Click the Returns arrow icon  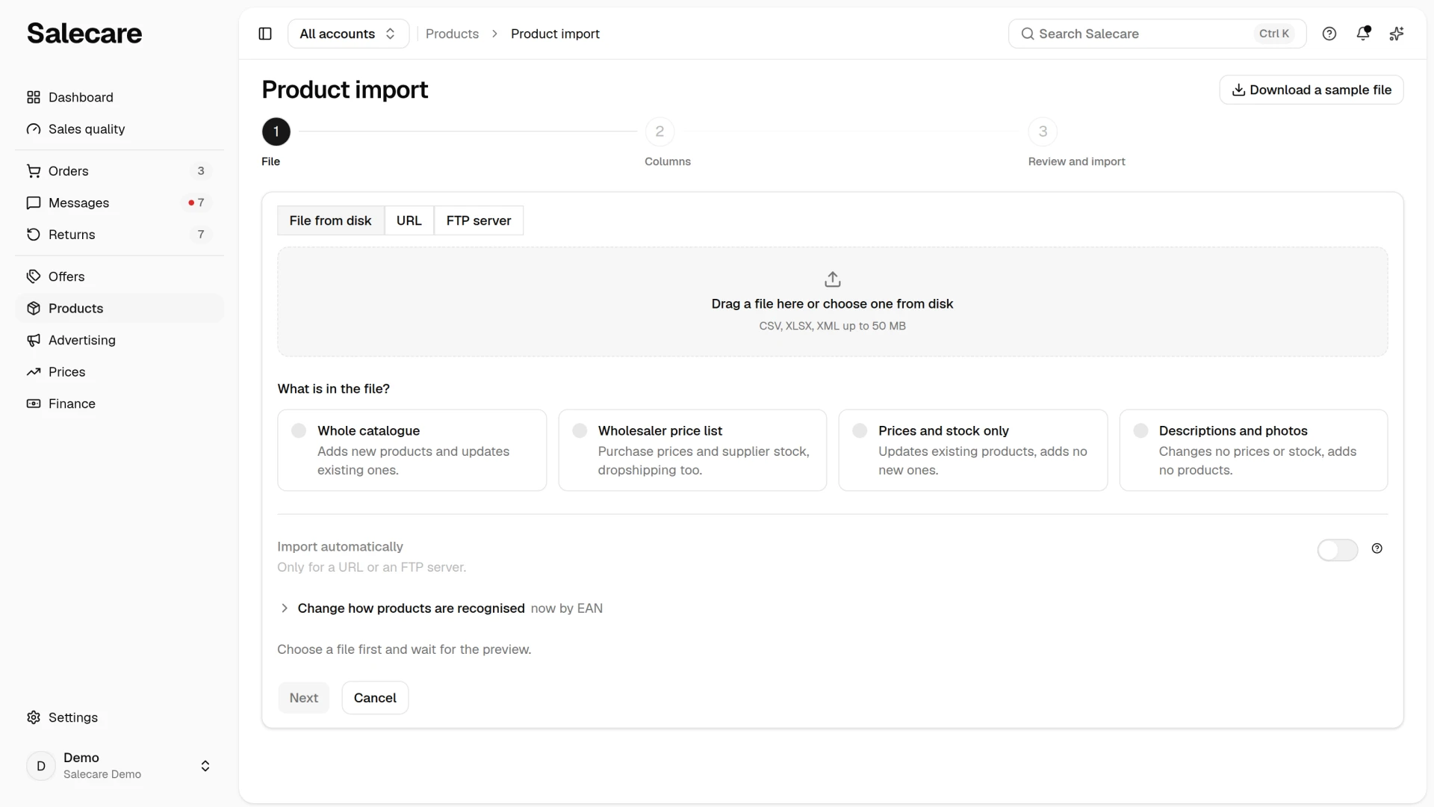(x=34, y=235)
